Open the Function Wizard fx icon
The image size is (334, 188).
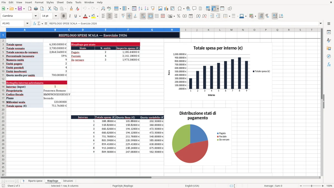35,23
